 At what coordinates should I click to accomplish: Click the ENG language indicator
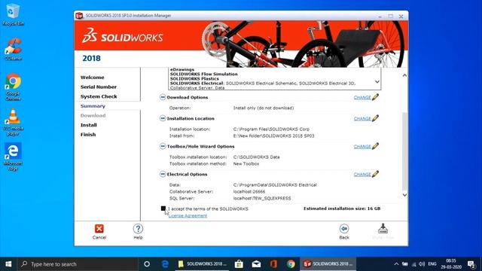pos(432,264)
